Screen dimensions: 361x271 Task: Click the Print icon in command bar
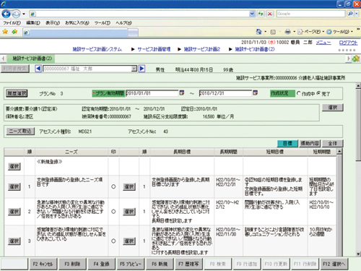[x=287, y=32]
